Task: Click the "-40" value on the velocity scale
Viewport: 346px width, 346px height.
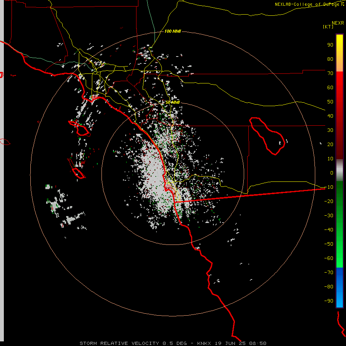Action: [329, 230]
